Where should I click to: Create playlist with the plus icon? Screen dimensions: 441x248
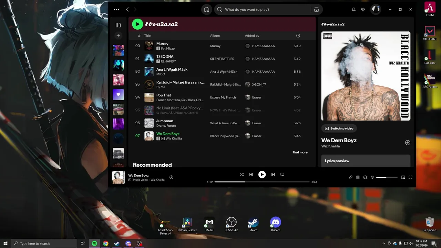pyautogui.click(x=118, y=35)
